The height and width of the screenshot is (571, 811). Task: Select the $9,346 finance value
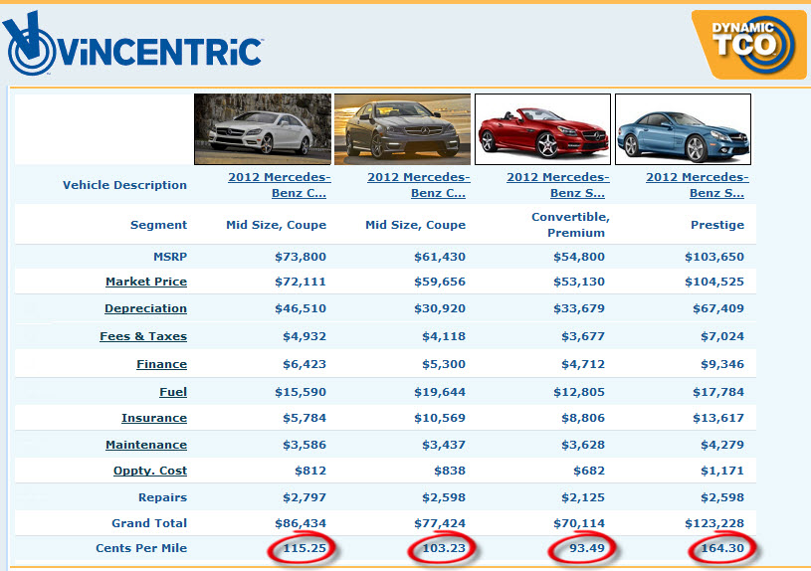pos(722,364)
